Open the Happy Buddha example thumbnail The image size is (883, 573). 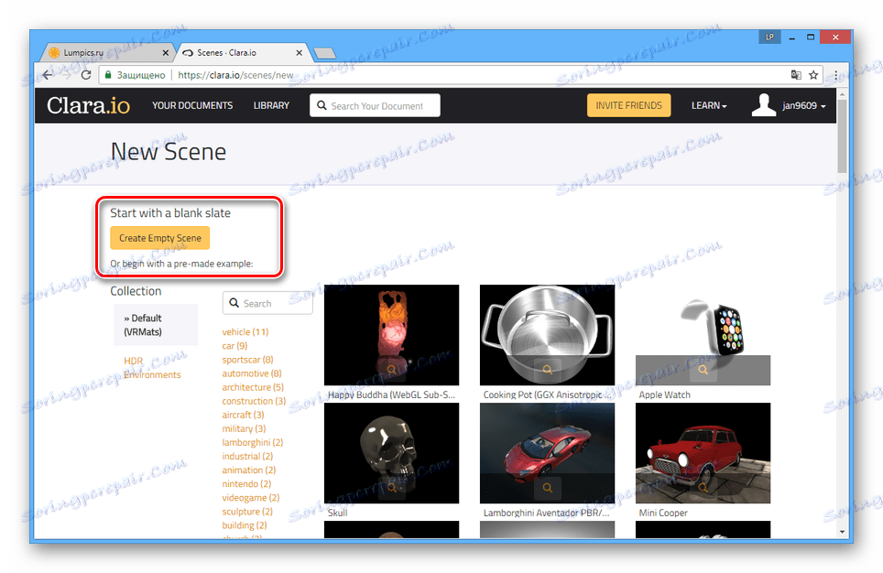[x=391, y=335]
